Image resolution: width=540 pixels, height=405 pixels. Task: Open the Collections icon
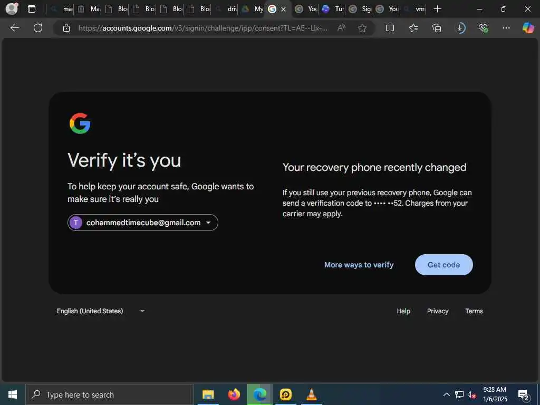(437, 28)
